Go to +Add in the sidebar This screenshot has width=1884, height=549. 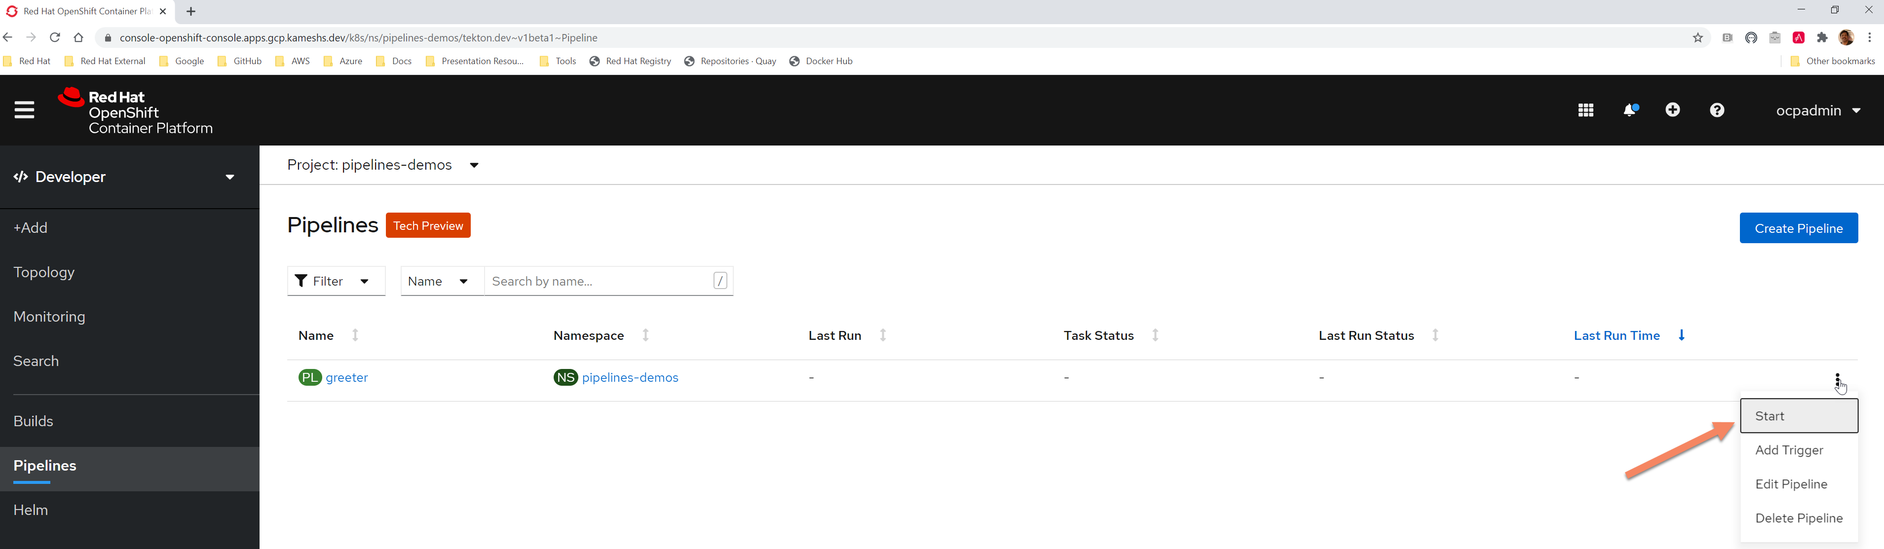(129, 228)
